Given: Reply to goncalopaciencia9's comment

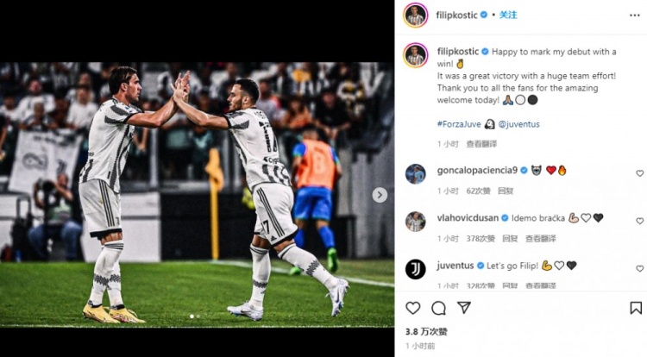Looking at the screenshot, I should (506, 191).
